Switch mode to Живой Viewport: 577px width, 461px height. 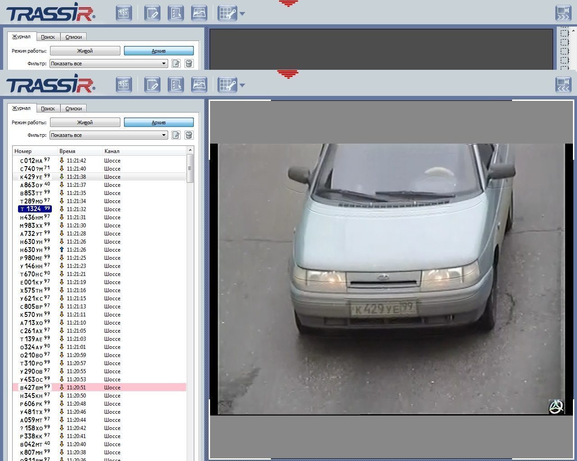(x=85, y=122)
